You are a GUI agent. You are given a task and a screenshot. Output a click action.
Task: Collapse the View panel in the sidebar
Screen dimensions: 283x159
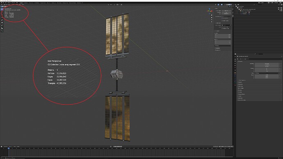coord(216,9)
